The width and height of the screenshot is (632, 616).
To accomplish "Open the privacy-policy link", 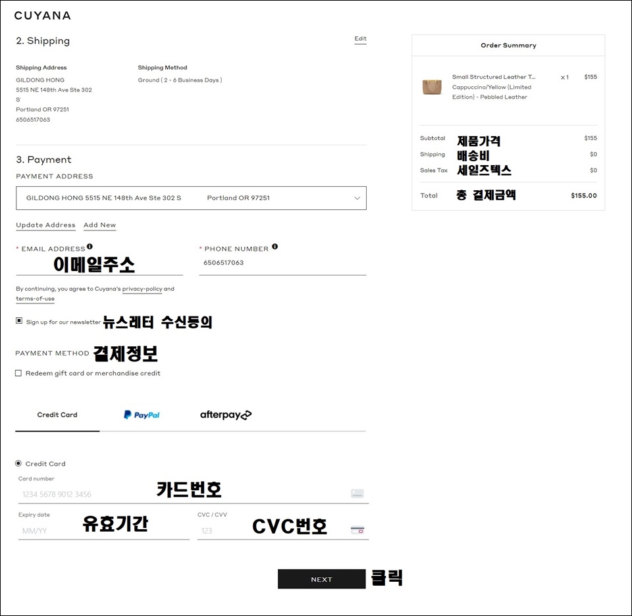I will tap(142, 289).
